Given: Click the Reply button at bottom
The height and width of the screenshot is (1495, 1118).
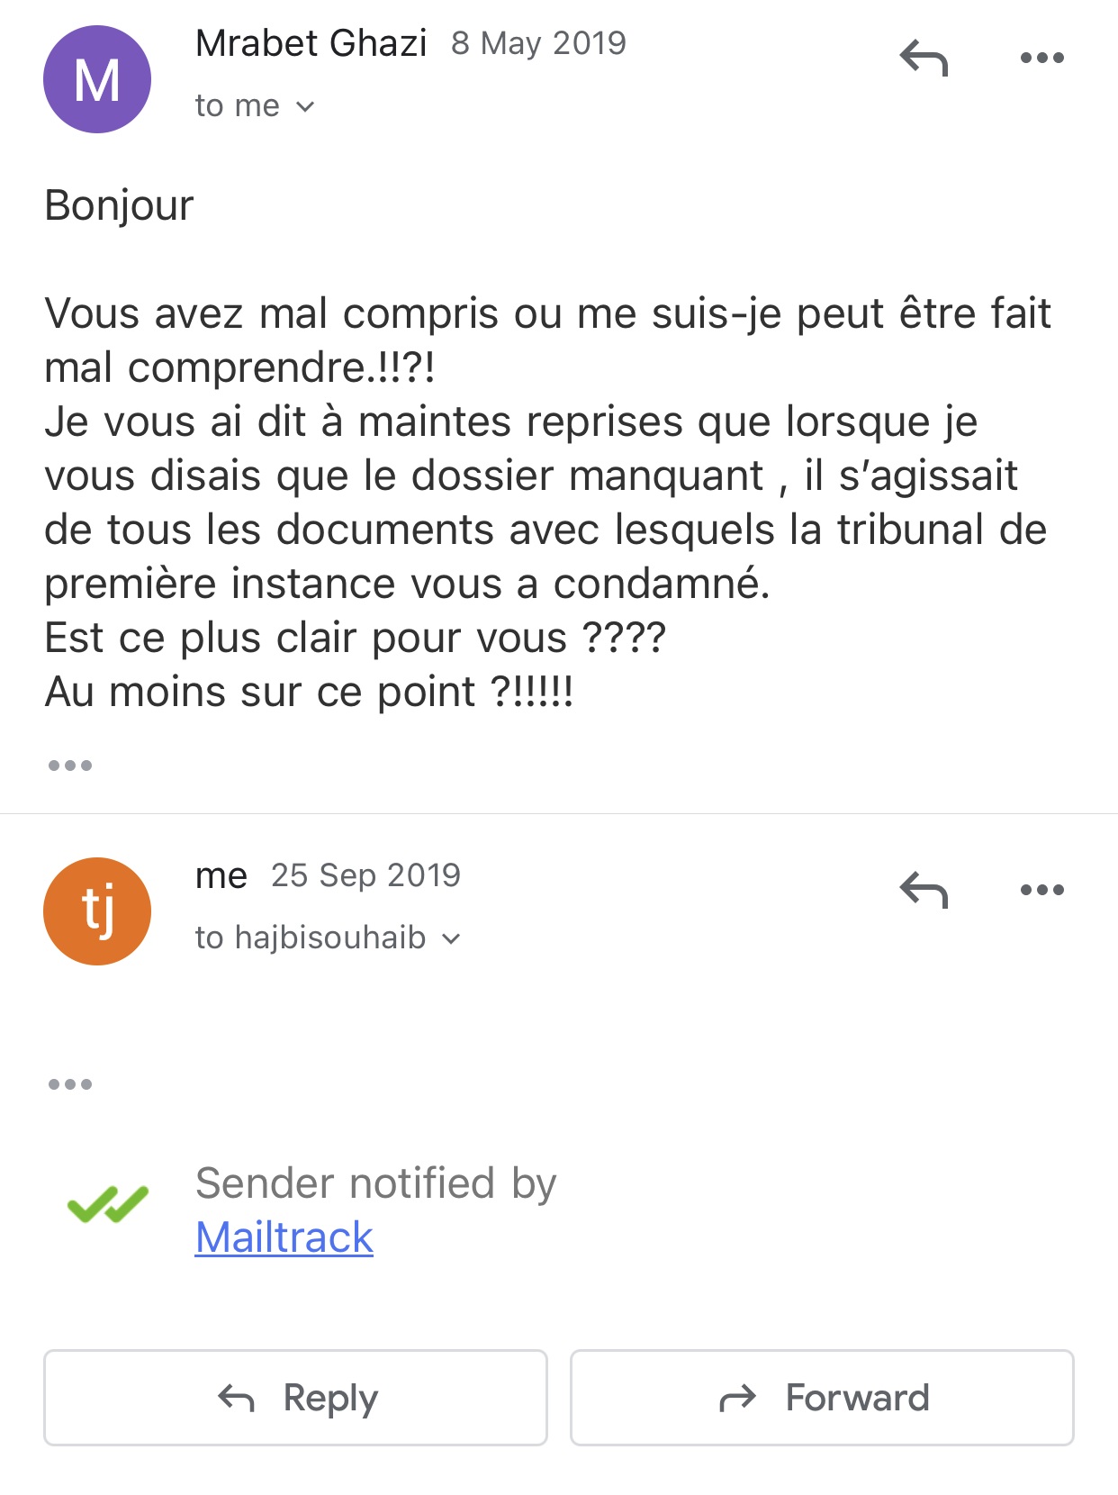Looking at the screenshot, I should 295,1398.
